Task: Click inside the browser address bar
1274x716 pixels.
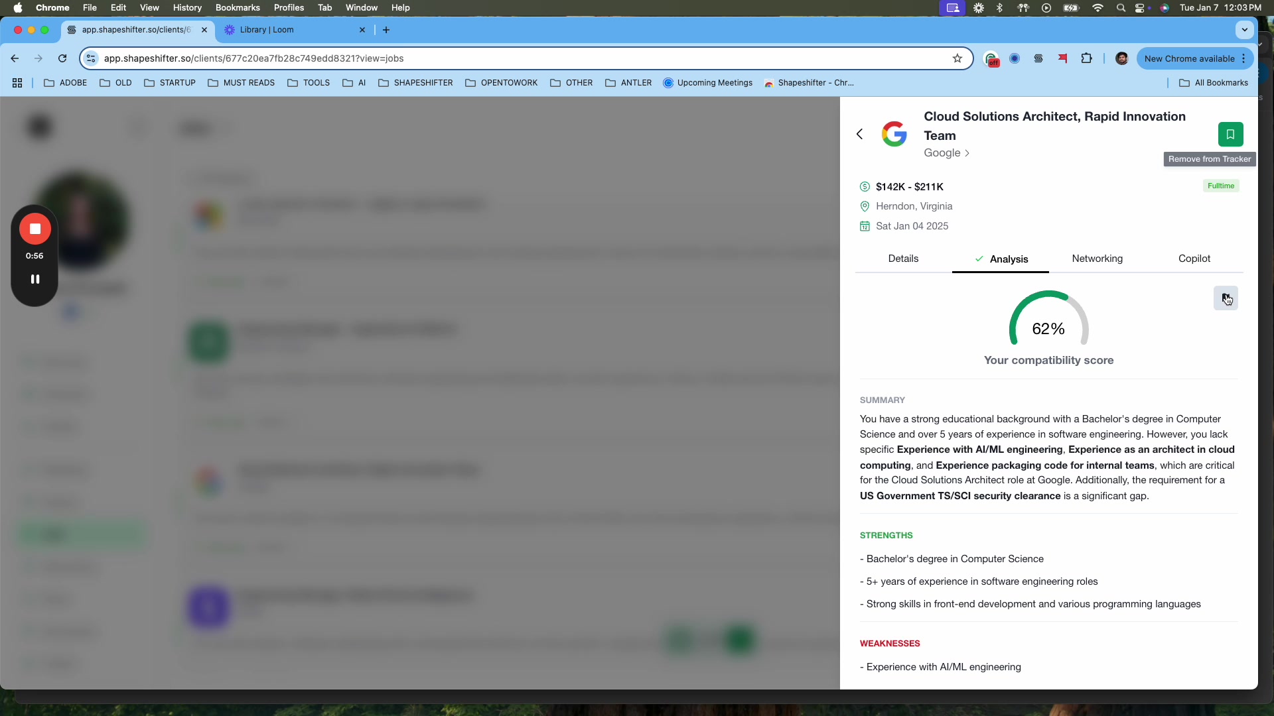Action: 464,58
